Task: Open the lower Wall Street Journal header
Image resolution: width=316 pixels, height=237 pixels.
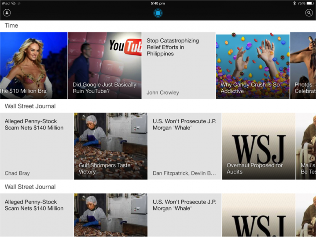Action: coord(30,187)
